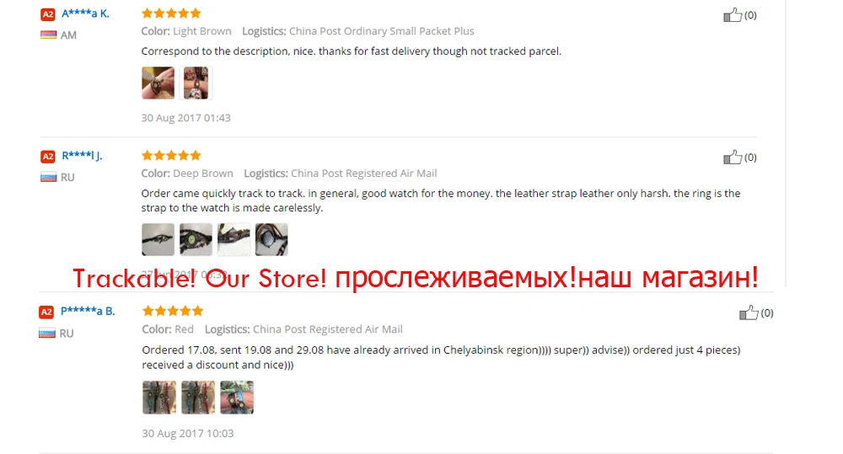Click Russian flag under P*****a B.
843x454 pixels.
46,333
